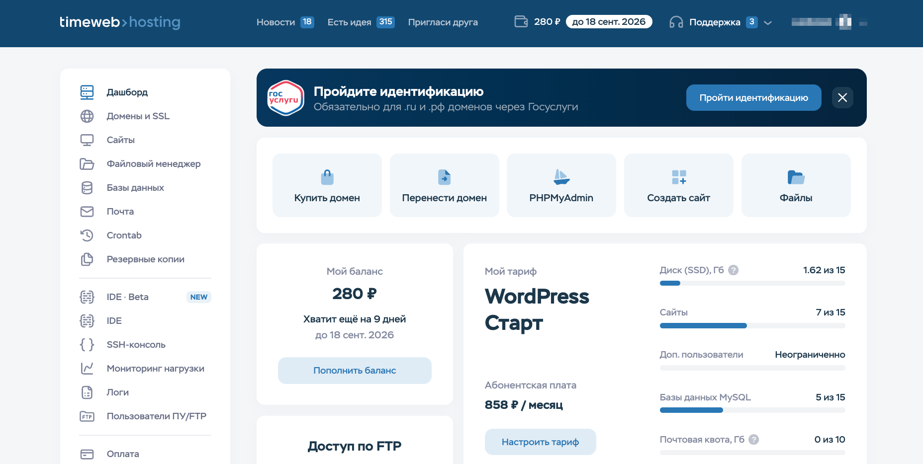Click the monitor icon next to Сайты
923x464 pixels.
tap(87, 140)
